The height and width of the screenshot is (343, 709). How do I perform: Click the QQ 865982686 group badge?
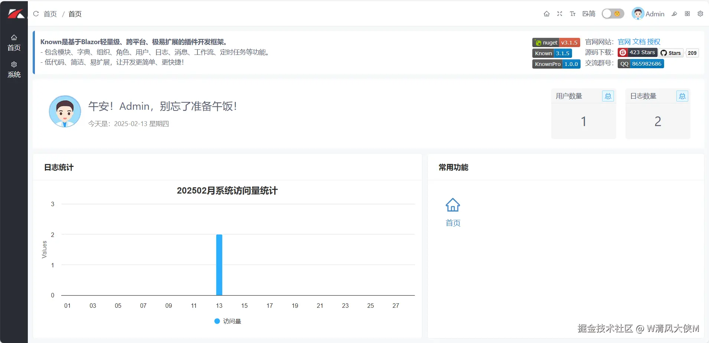point(640,63)
